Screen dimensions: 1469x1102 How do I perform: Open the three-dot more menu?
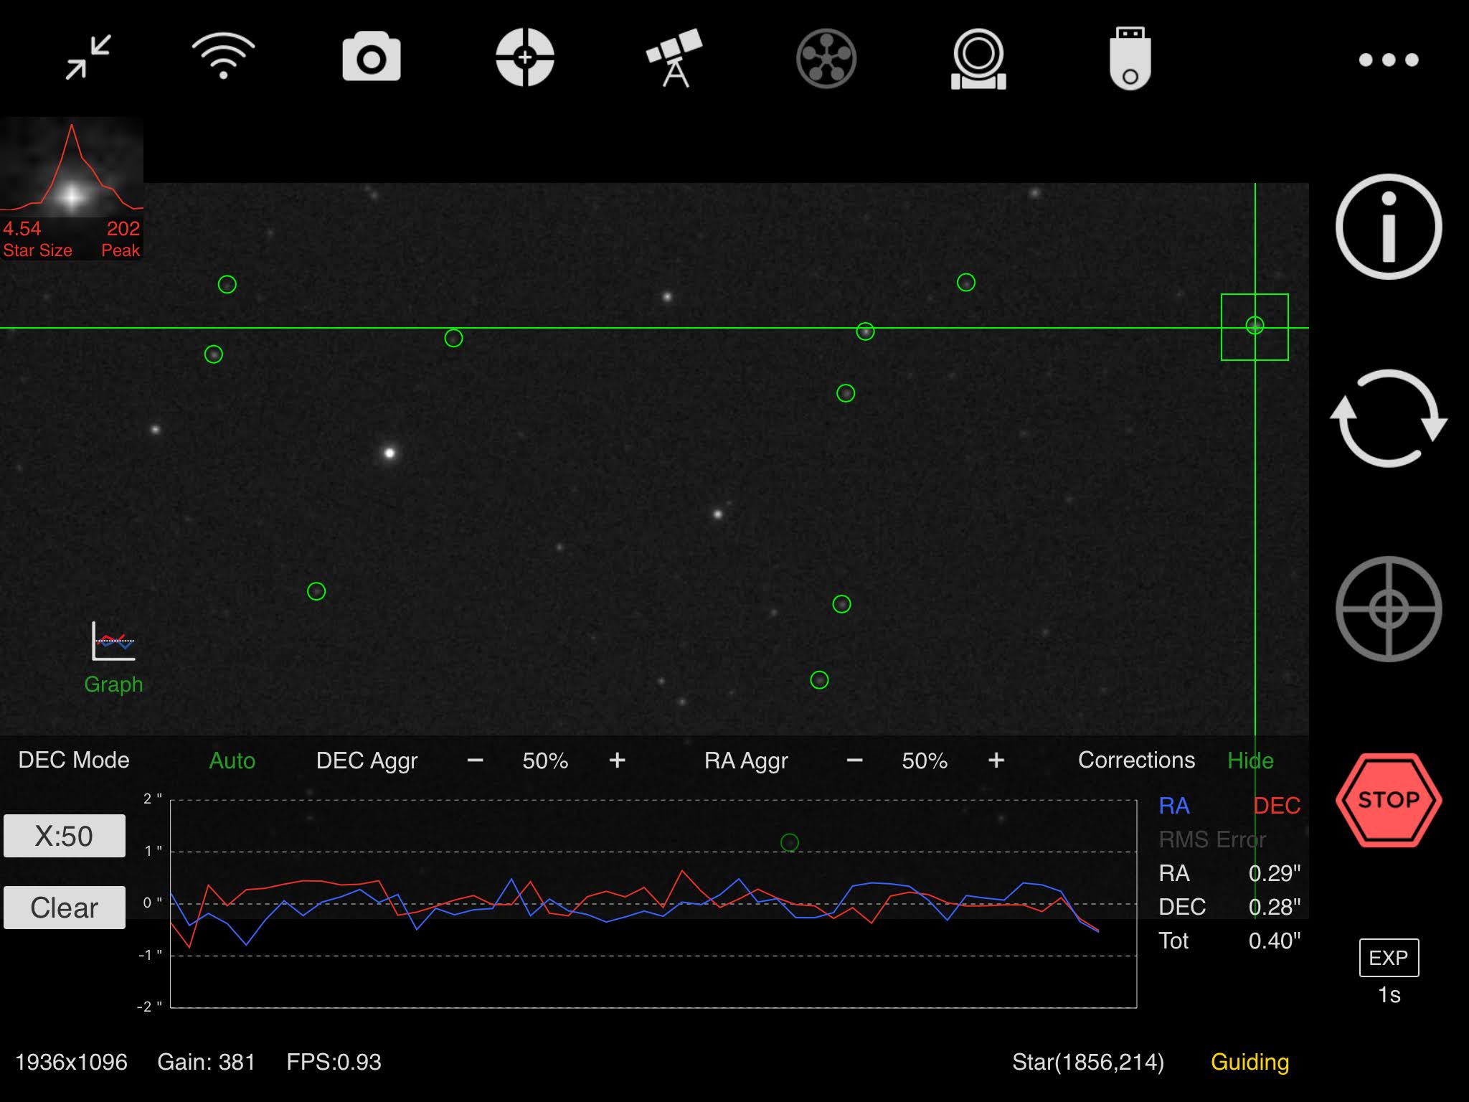coord(1389,60)
